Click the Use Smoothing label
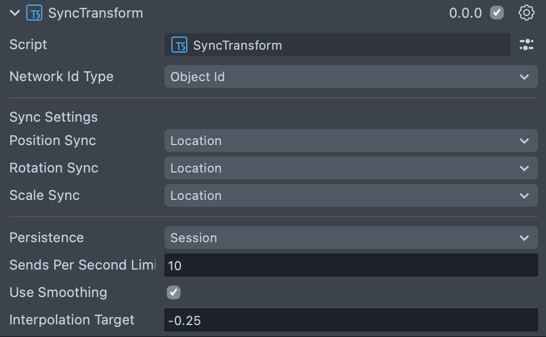 point(58,292)
